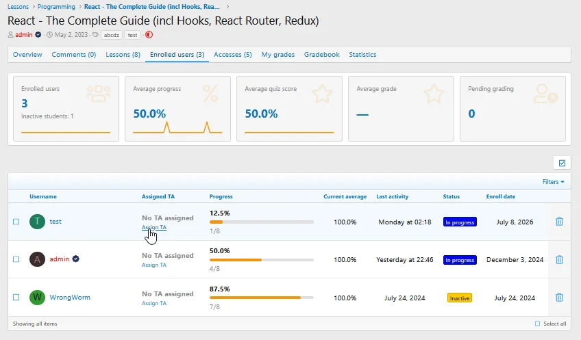581x340 pixels.
Task: Click the In progress badge for admin
Action: pyautogui.click(x=460, y=260)
